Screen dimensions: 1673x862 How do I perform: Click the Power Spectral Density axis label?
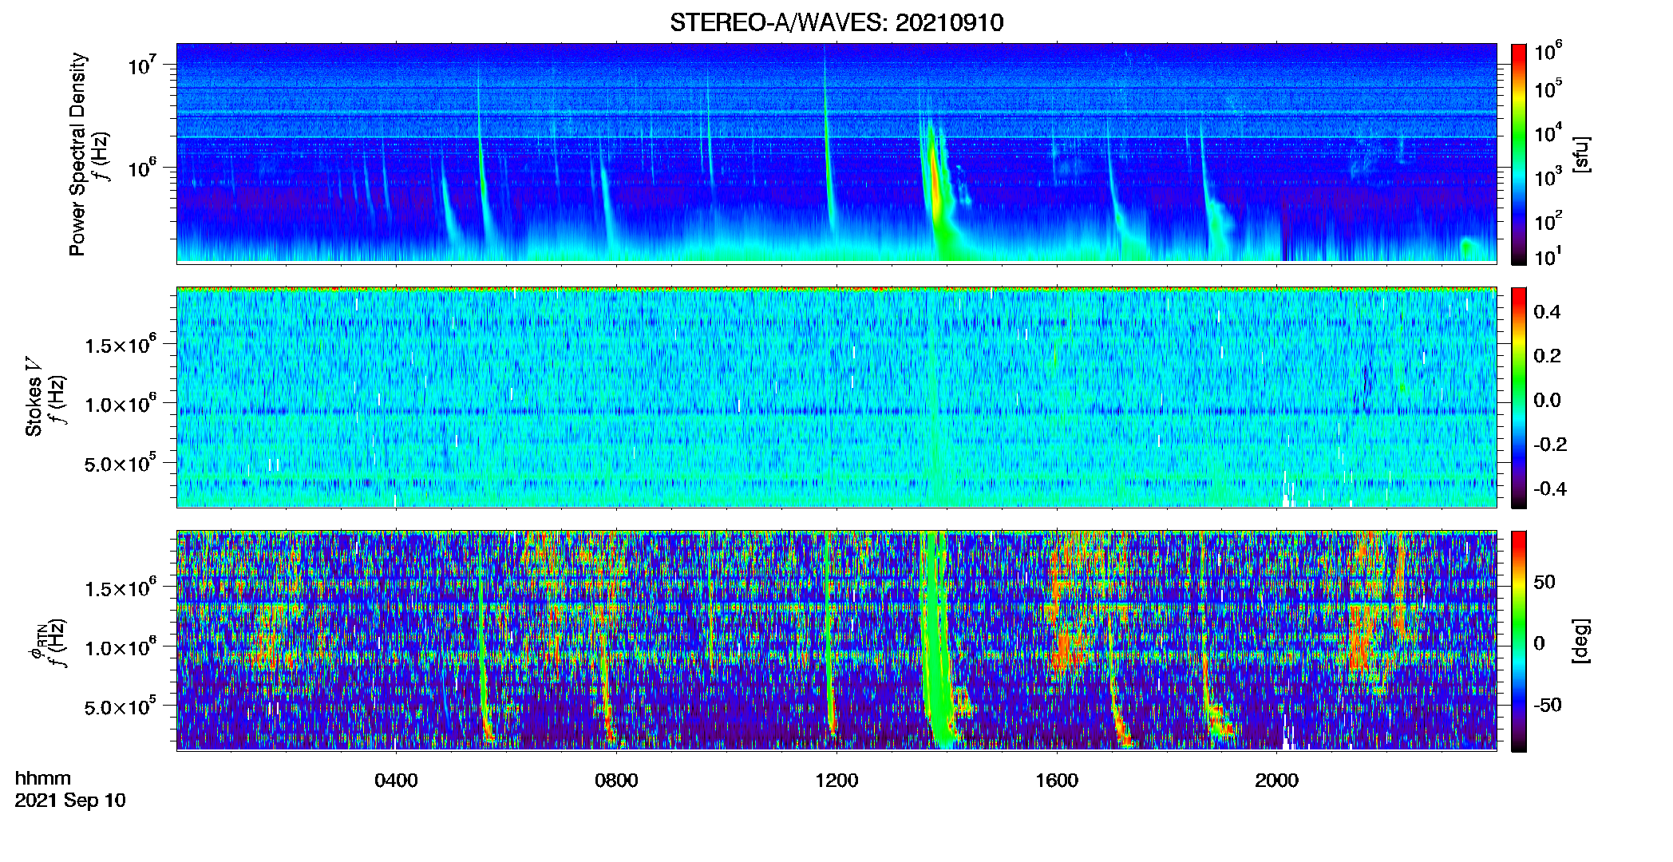pos(77,154)
